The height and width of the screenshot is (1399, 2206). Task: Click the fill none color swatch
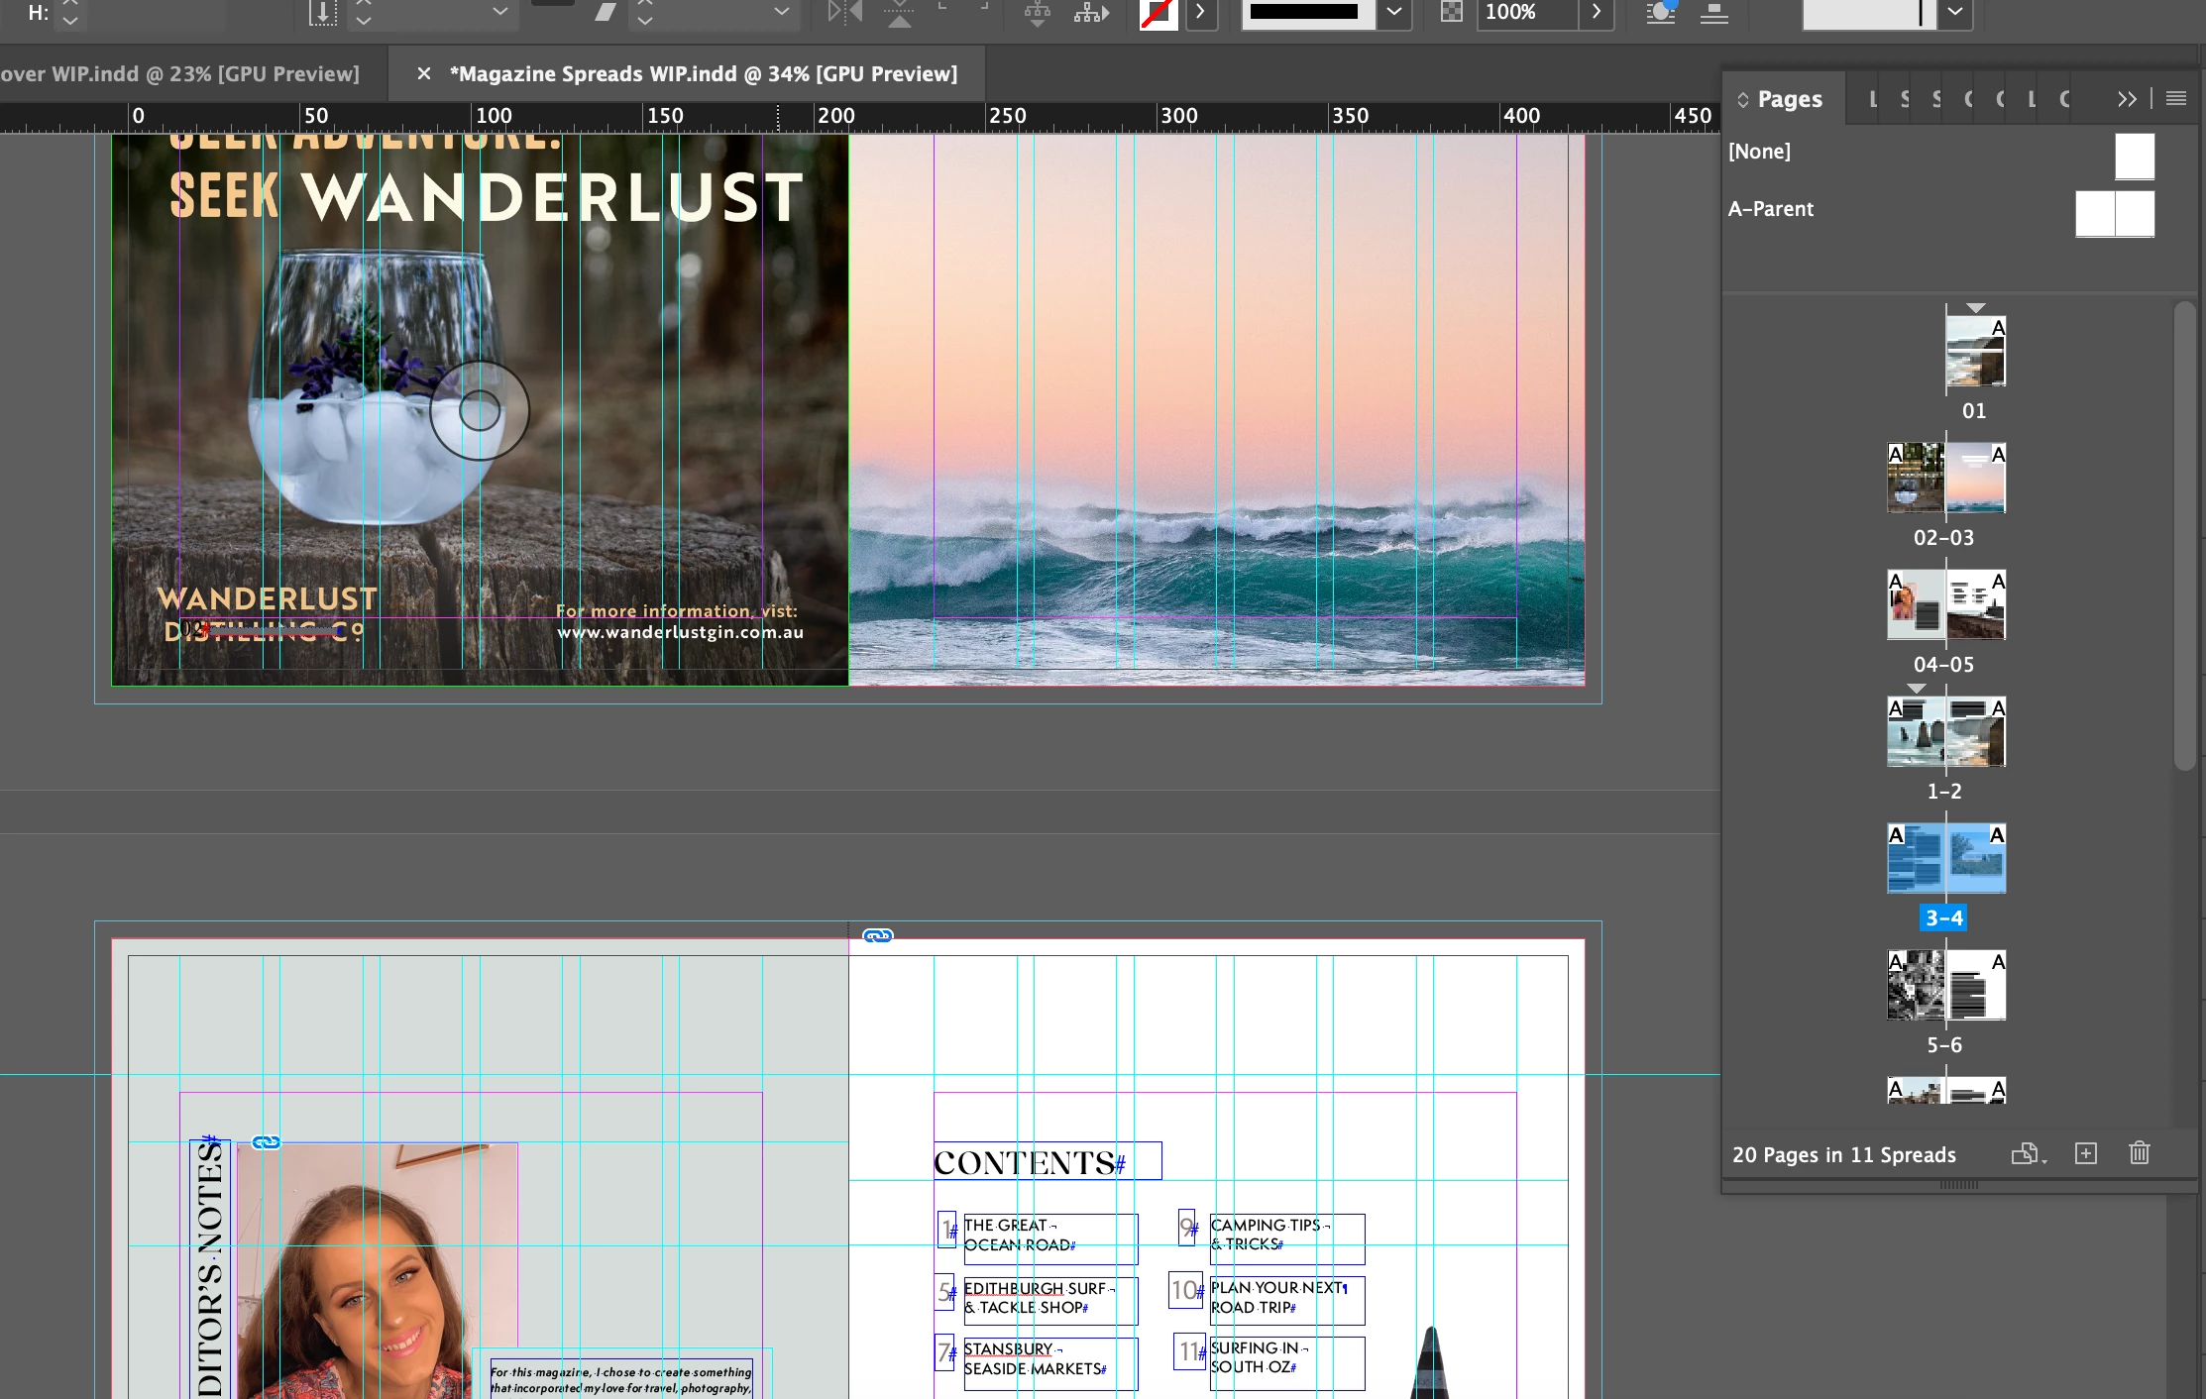[1158, 13]
